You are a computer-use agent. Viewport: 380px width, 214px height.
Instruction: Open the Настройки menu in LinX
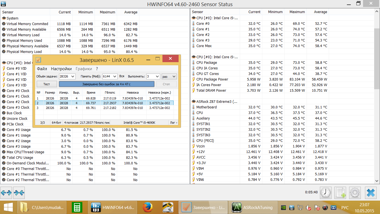61,69
